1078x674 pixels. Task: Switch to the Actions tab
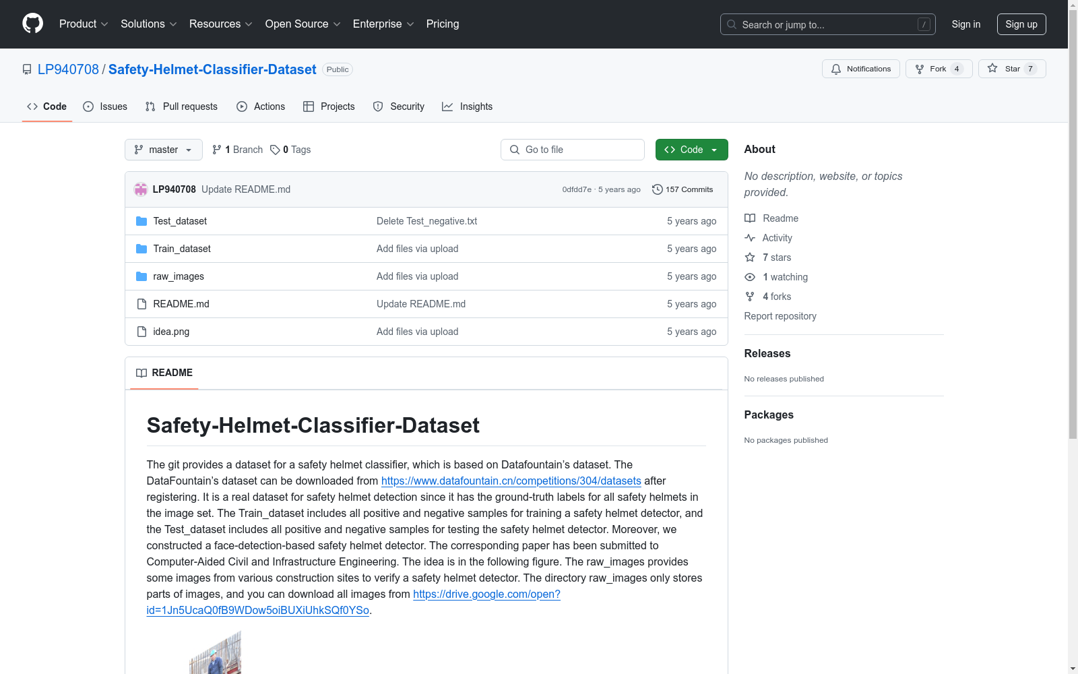pos(261,106)
